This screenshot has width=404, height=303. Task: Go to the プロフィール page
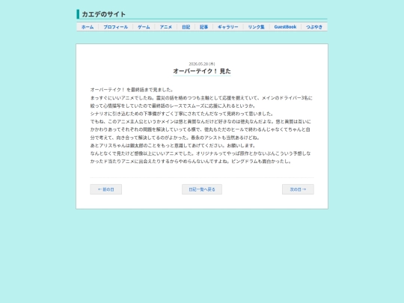pyautogui.click(x=116, y=27)
